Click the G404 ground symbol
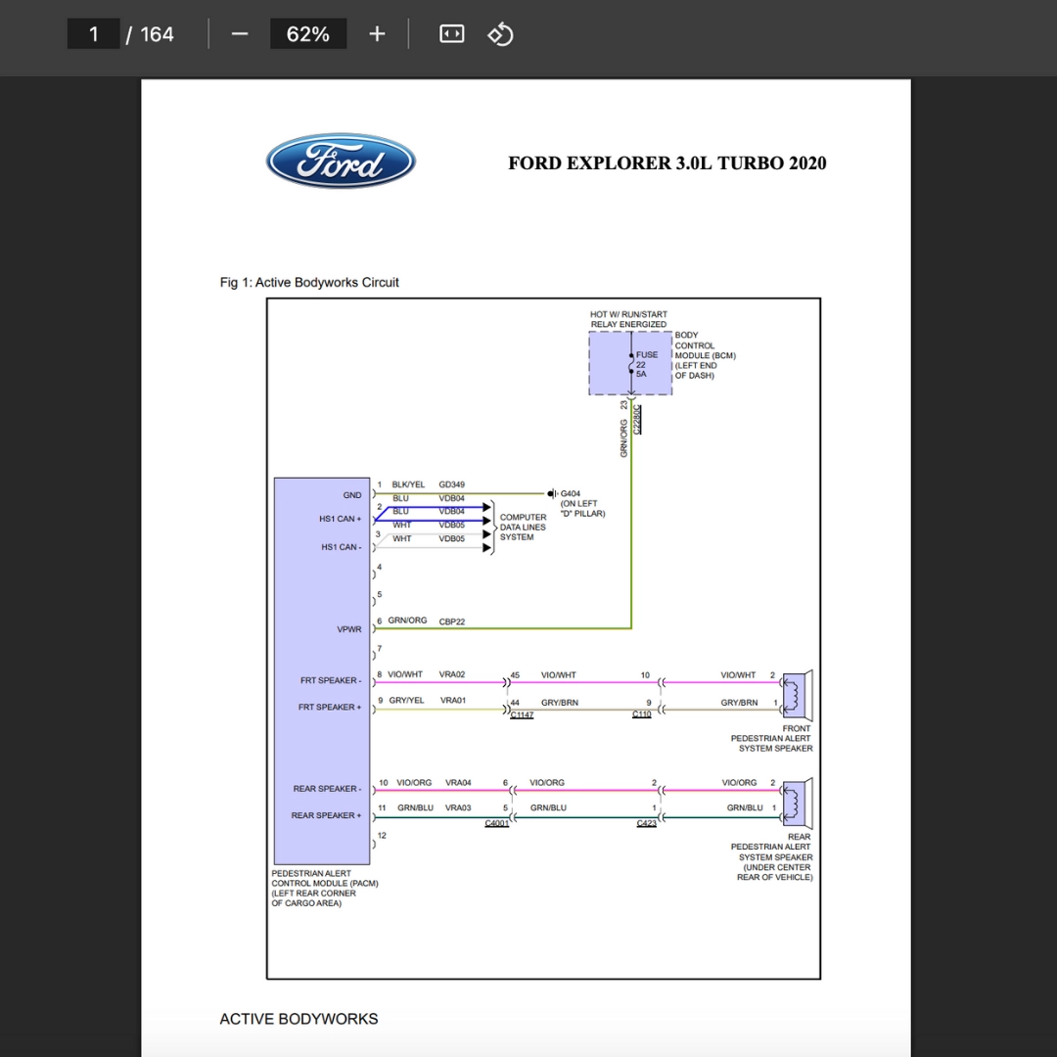The image size is (1057, 1057). [x=552, y=493]
